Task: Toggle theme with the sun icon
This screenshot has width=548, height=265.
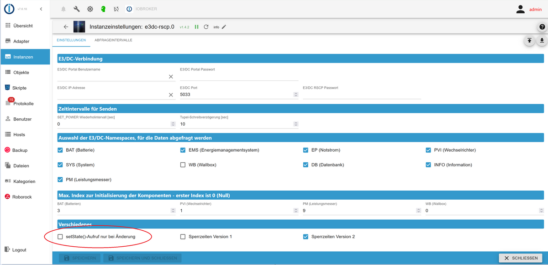Action: [x=90, y=9]
